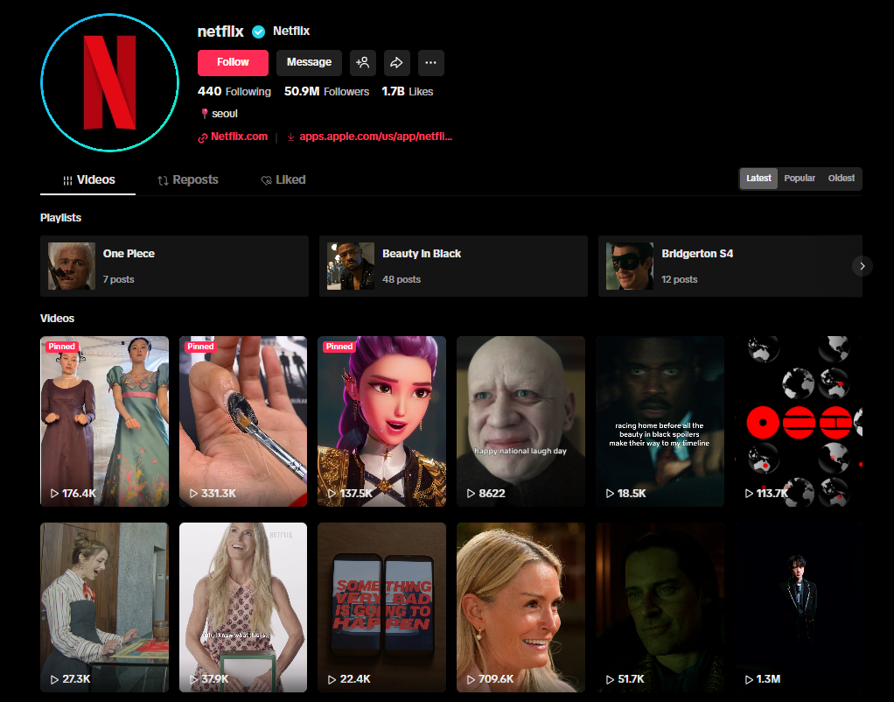Switch to the Reposts tab
894x702 pixels.
[x=188, y=179]
